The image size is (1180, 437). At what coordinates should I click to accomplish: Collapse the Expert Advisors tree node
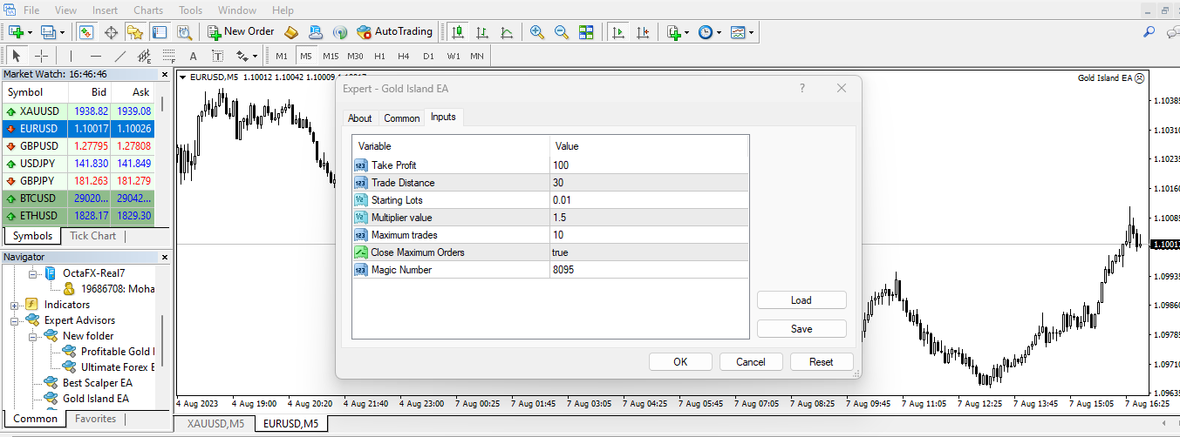(15, 320)
